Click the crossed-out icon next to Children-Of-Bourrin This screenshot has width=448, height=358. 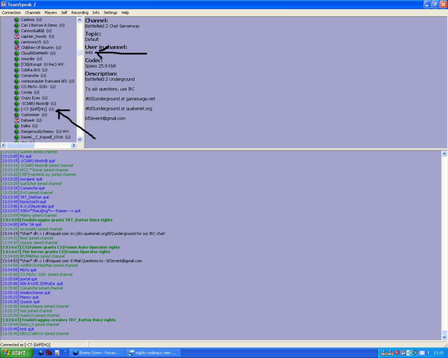point(17,48)
